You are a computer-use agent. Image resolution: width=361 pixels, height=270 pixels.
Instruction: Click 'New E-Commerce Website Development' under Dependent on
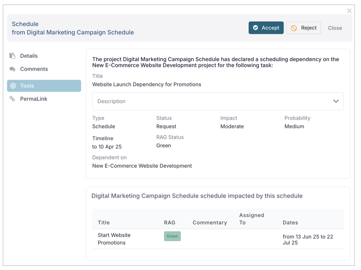142,166
